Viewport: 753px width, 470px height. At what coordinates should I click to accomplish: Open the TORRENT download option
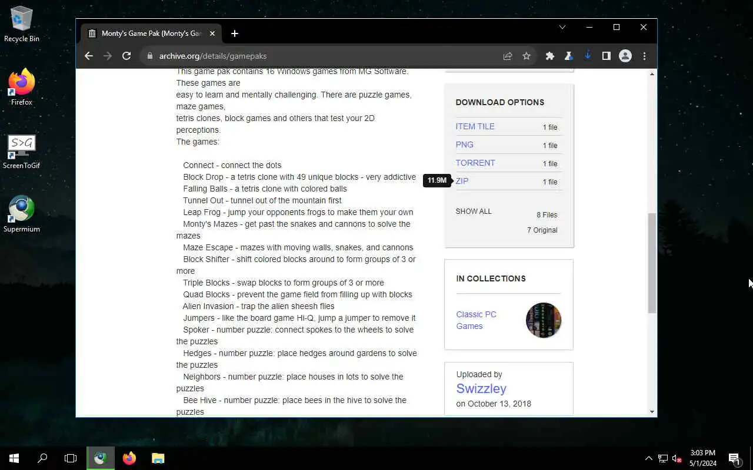[x=475, y=163]
